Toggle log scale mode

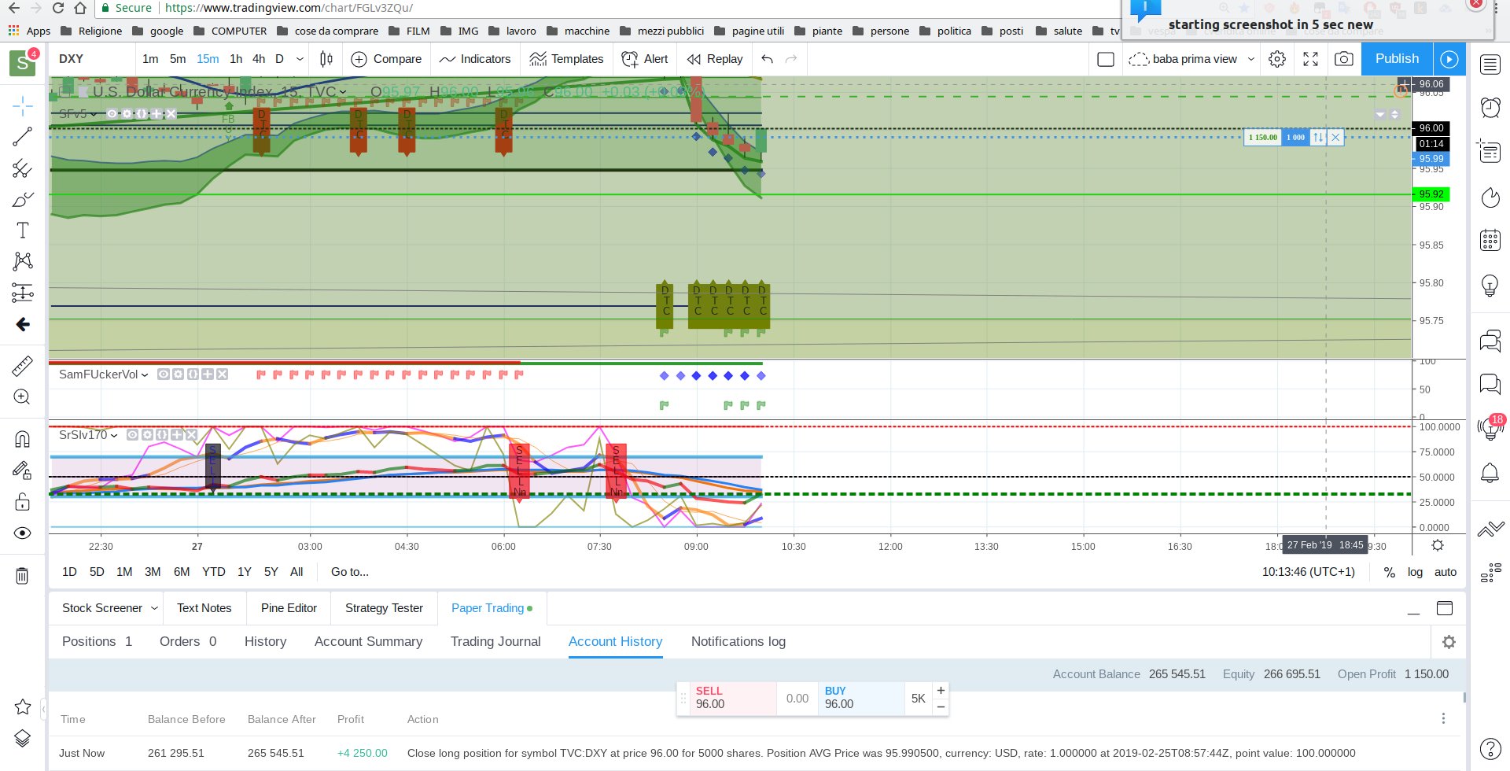coord(1415,572)
